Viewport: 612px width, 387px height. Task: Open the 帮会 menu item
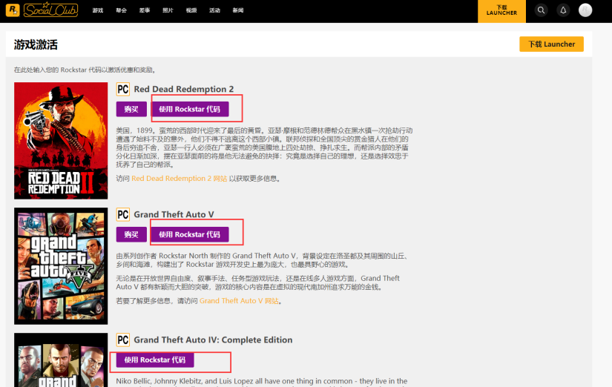(x=121, y=10)
